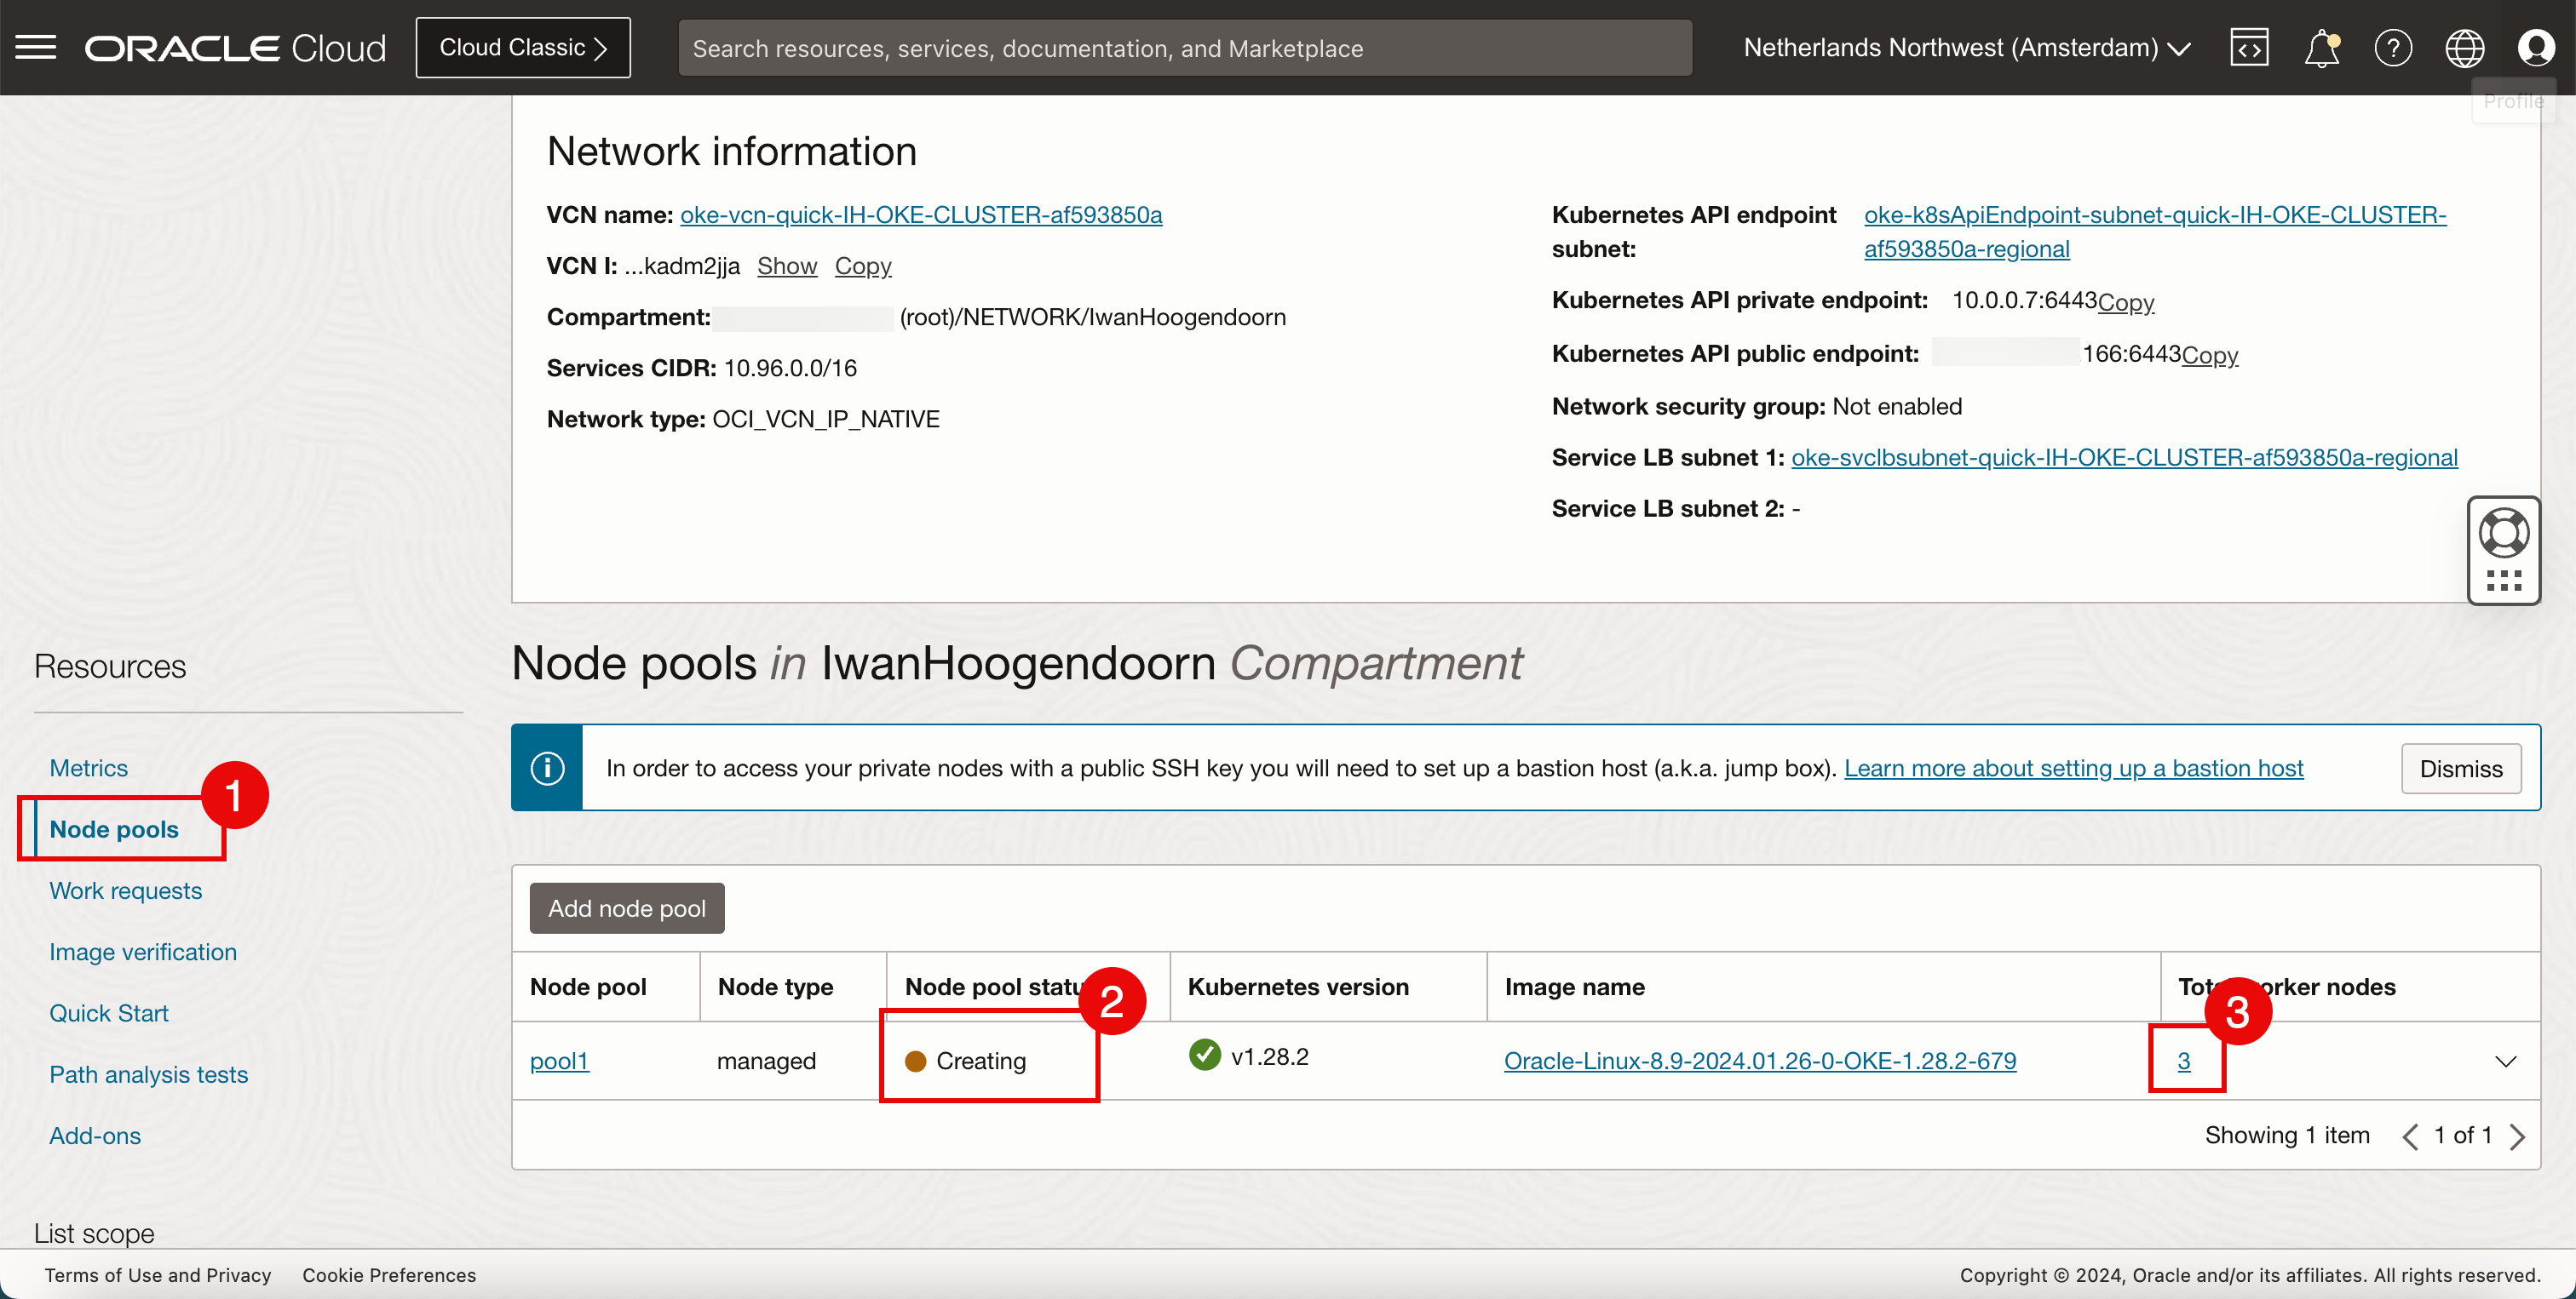Screen dimensions: 2576x1299
Task: Open Metrics resource section
Action: point(89,768)
